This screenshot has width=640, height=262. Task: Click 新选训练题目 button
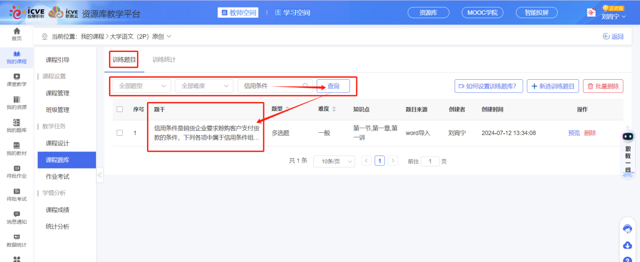(553, 86)
